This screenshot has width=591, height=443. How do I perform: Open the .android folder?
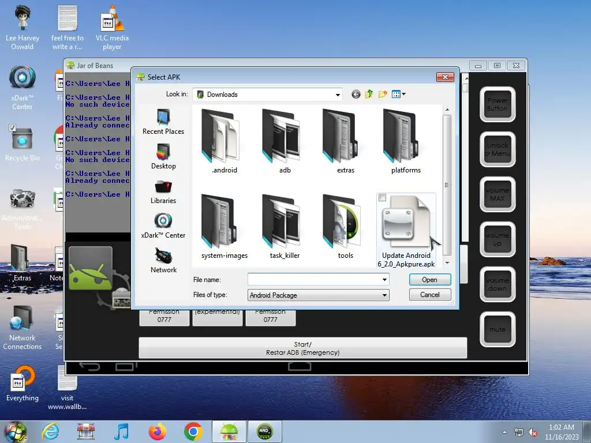click(225, 141)
